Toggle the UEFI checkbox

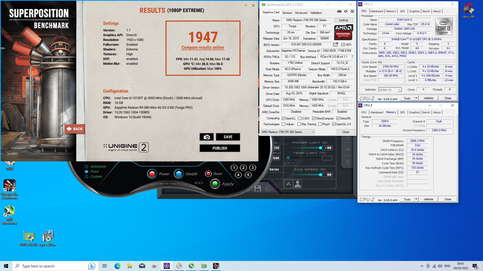343,45
